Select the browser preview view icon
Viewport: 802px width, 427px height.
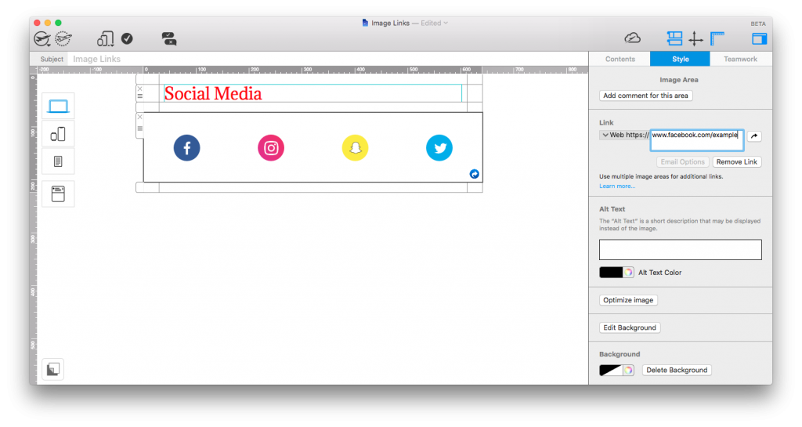coord(58,194)
